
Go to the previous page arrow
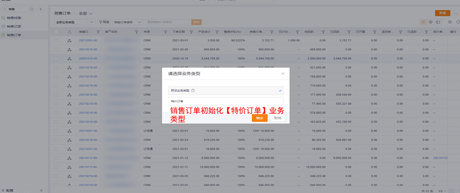pos(452,191)
